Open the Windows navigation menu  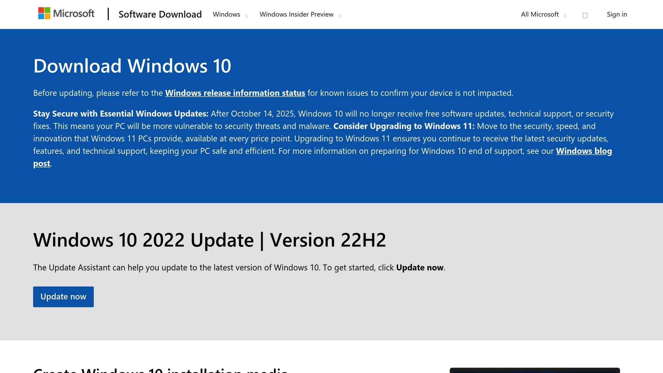(226, 14)
